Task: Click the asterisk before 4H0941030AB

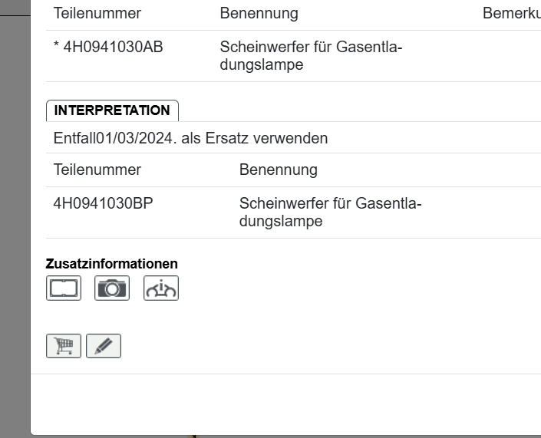Action: click(57, 48)
